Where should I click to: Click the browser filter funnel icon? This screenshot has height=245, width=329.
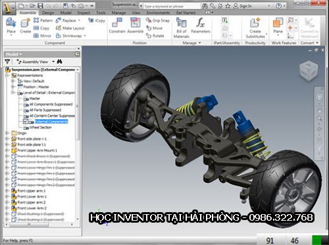coord(7,62)
